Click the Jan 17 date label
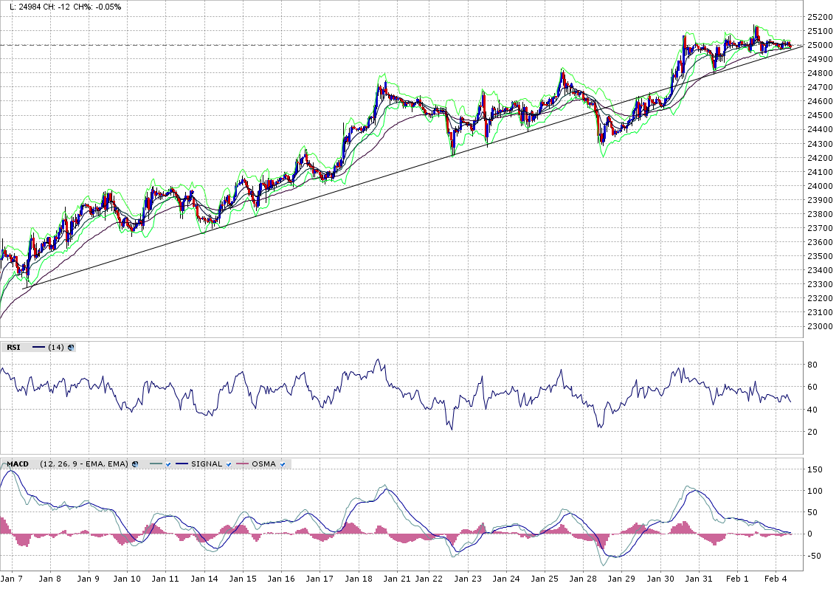839x589 pixels. tap(320, 579)
